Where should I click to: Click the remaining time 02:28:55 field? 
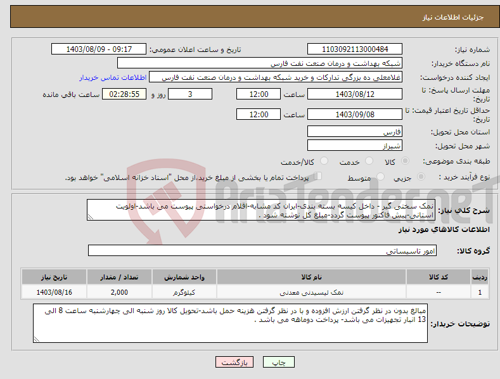point(124,94)
